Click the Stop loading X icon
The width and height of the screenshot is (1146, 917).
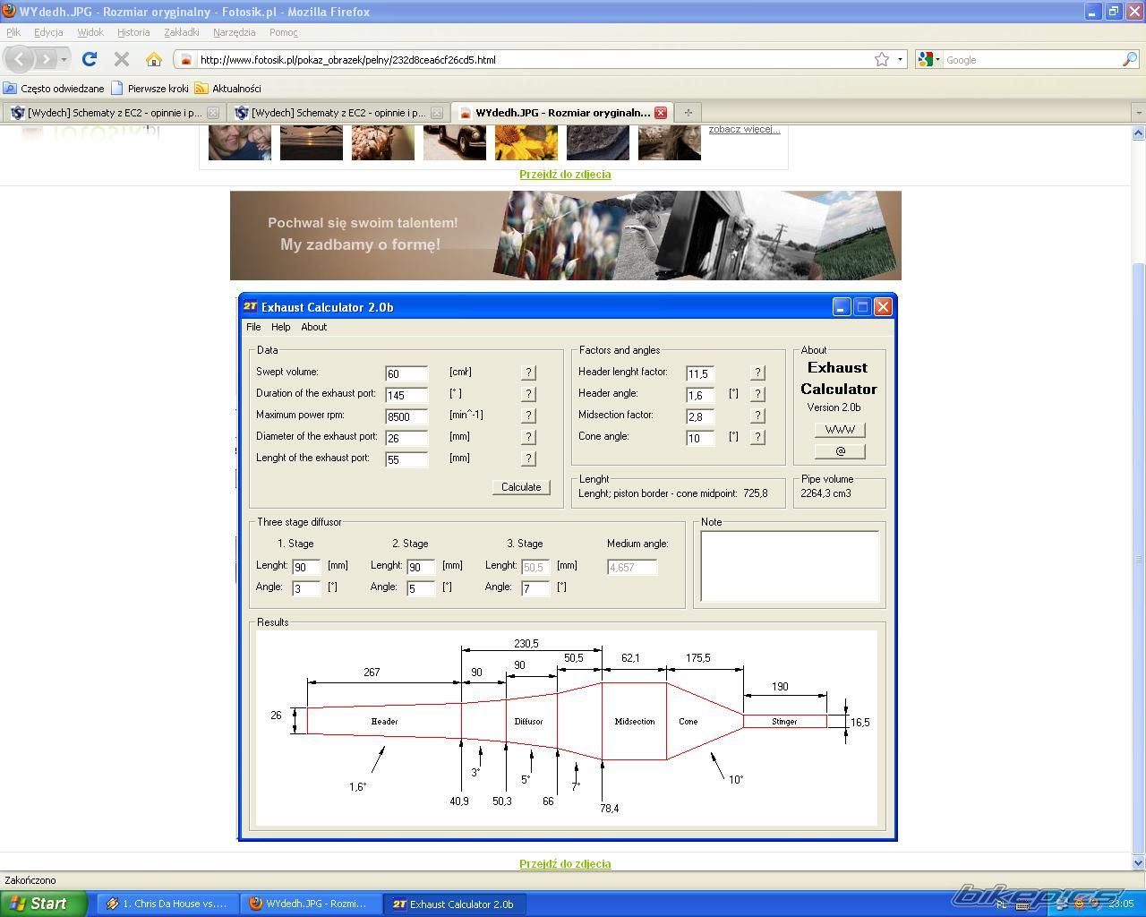[122, 59]
